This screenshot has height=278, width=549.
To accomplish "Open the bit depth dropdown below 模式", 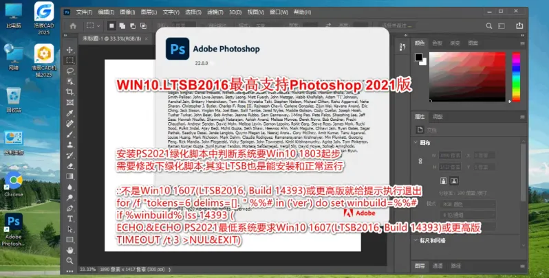I will [468, 215].
